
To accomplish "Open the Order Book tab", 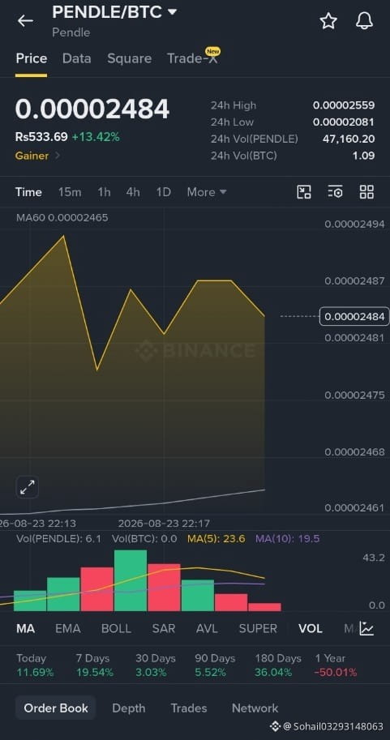I will coord(56,708).
